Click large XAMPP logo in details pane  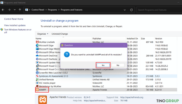click(43, 100)
